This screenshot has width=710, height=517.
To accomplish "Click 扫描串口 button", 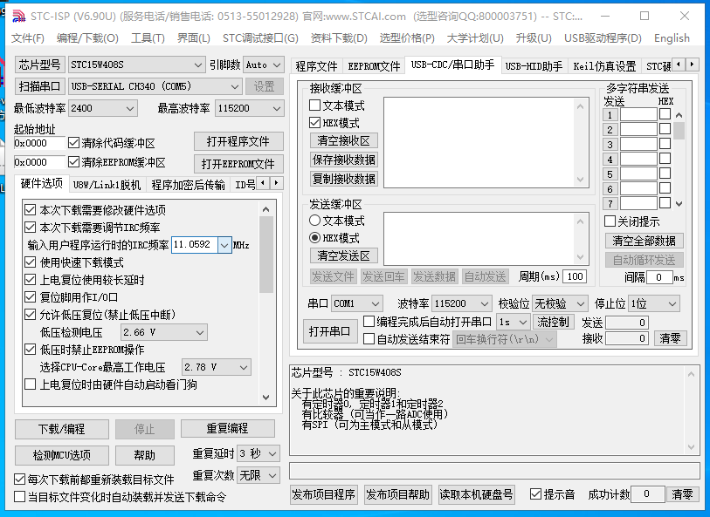I will tap(40, 86).
